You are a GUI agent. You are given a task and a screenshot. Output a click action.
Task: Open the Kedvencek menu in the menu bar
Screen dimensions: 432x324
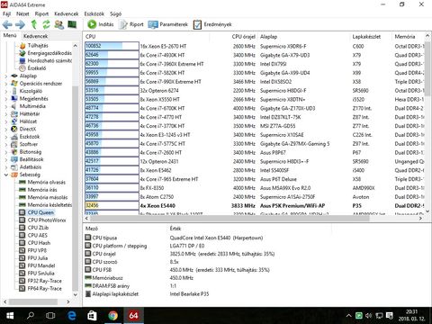[66, 13]
